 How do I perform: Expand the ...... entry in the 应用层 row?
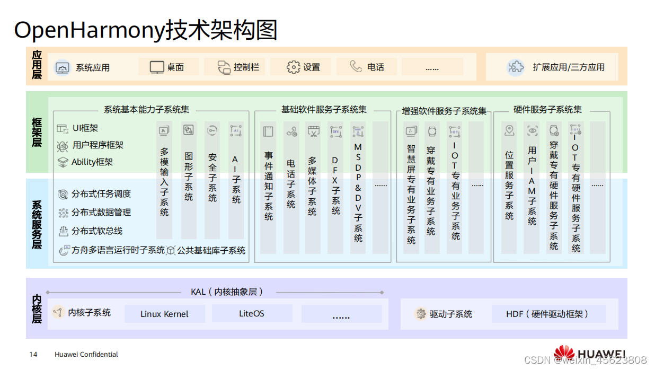click(432, 66)
